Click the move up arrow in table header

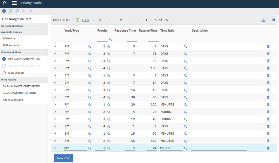[x=121, y=20]
